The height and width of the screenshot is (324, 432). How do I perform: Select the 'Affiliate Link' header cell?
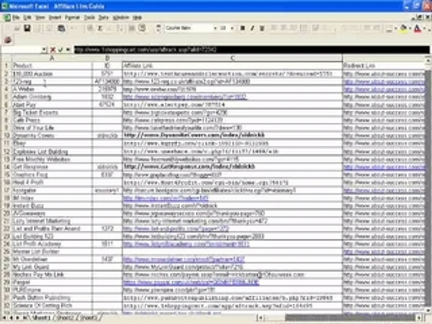click(232, 66)
